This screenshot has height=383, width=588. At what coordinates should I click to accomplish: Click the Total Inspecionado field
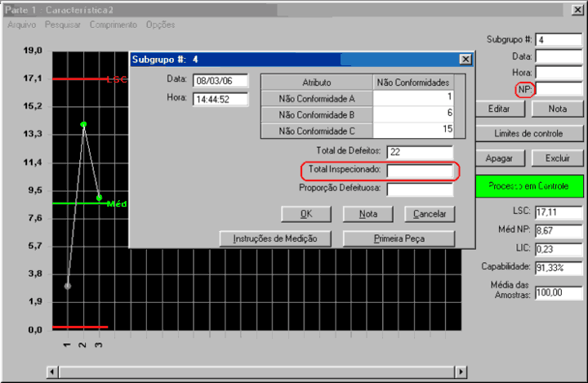tap(420, 171)
